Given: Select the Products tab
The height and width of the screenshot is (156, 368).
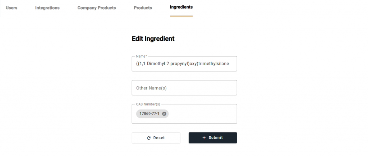Looking at the screenshot, I should pyautogui.click(x=143, y=8).
